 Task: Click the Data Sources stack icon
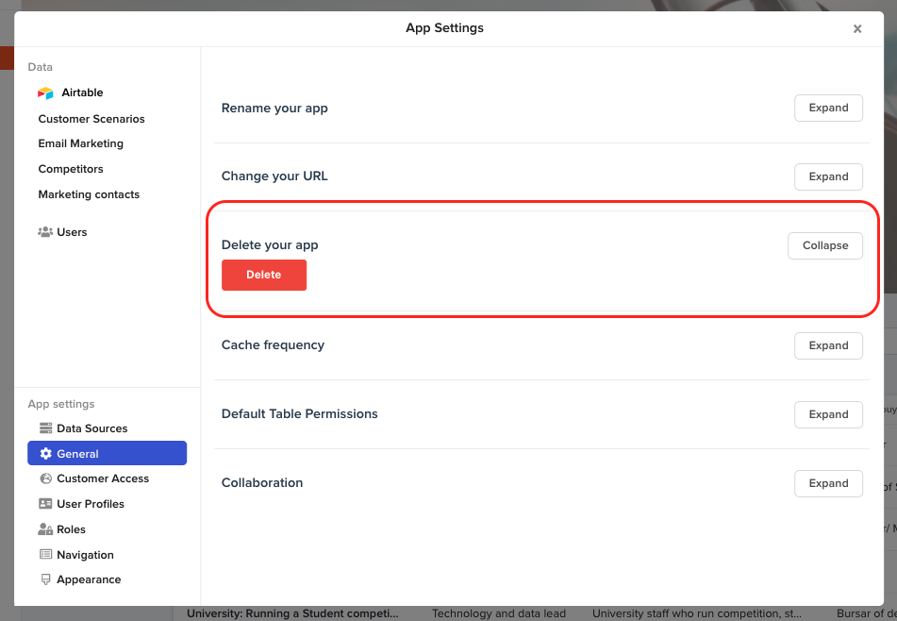[46, 428]
